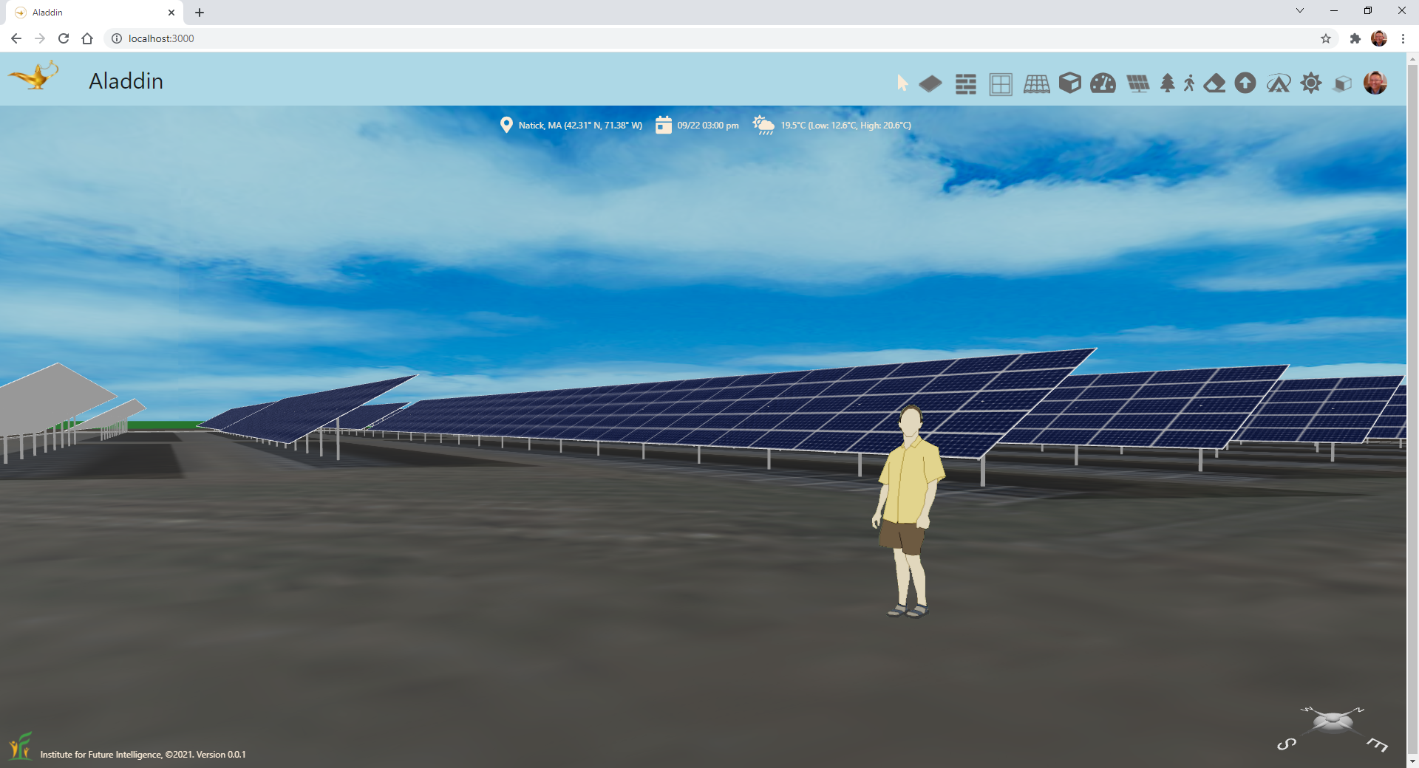Select the walking human tool
1419x768 pixels.
tap(1189, 83)
